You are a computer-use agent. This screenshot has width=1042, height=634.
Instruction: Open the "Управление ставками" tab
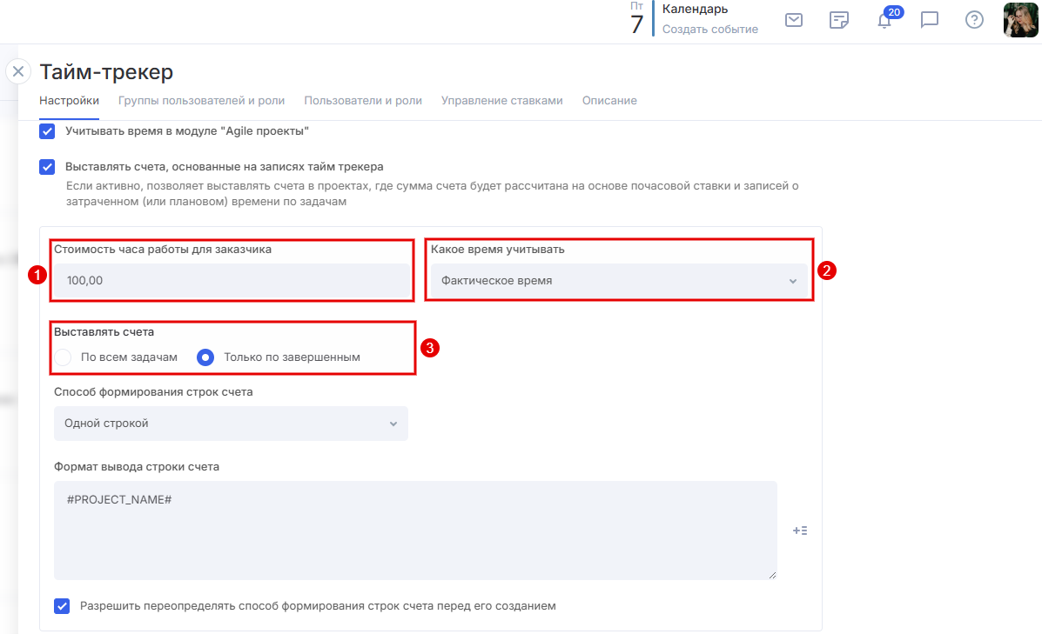click(x=501, y=101)
